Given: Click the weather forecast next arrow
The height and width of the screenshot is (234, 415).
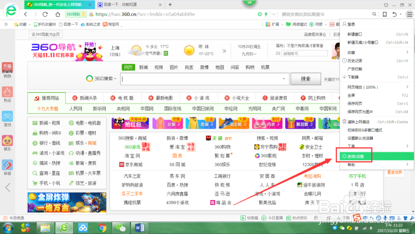Looking at the screenshot, I should (224, 51).
